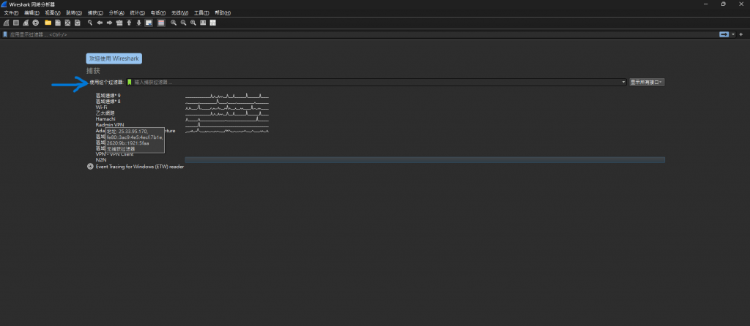The image size is (750, 326).
Task: Open the 分析(A) menu
Action: point(116,12)
